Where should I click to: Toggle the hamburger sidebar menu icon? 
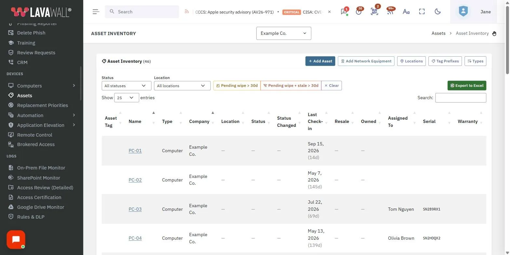coord(96,12)
